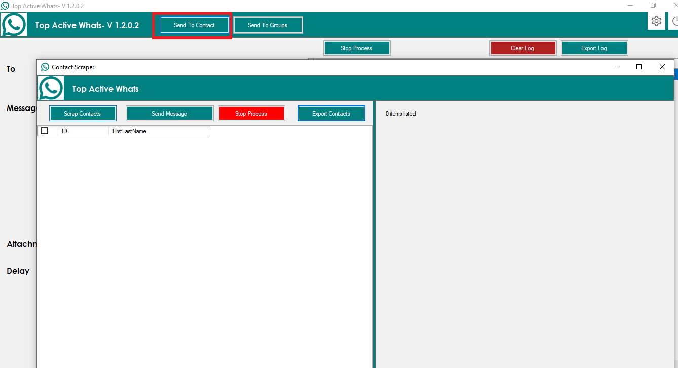Close the Contact Scraper window

pos(662,67)
